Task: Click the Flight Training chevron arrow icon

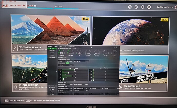Action: 15,87
